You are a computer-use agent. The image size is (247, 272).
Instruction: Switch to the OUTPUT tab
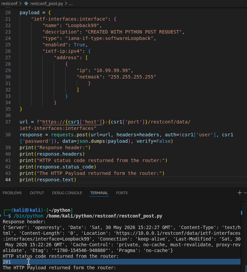tap(37, 193)
